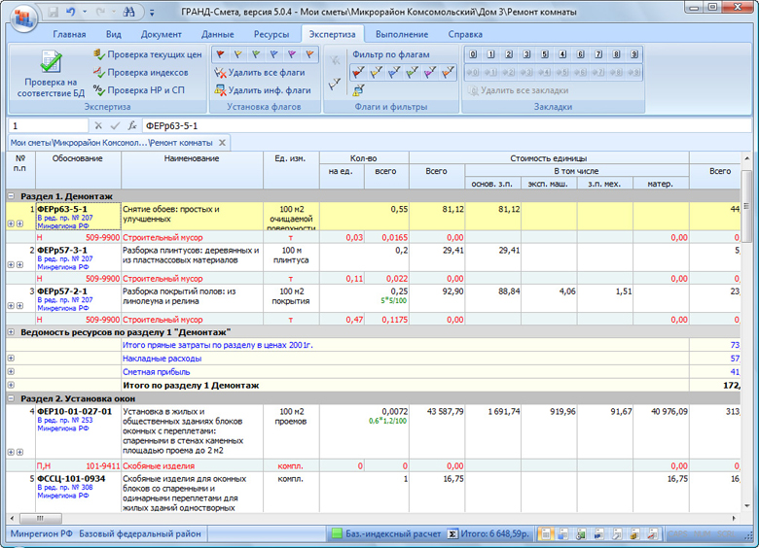Screen dimensions: 759x548
Task: Open the Справка tab
Action: click(465, 34)
